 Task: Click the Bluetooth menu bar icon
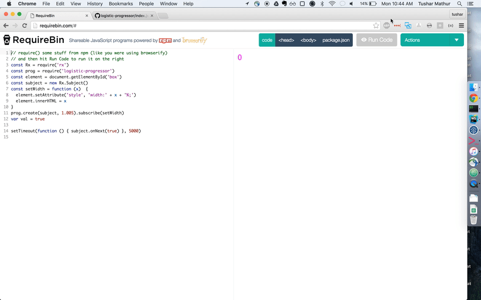point(322,3)
